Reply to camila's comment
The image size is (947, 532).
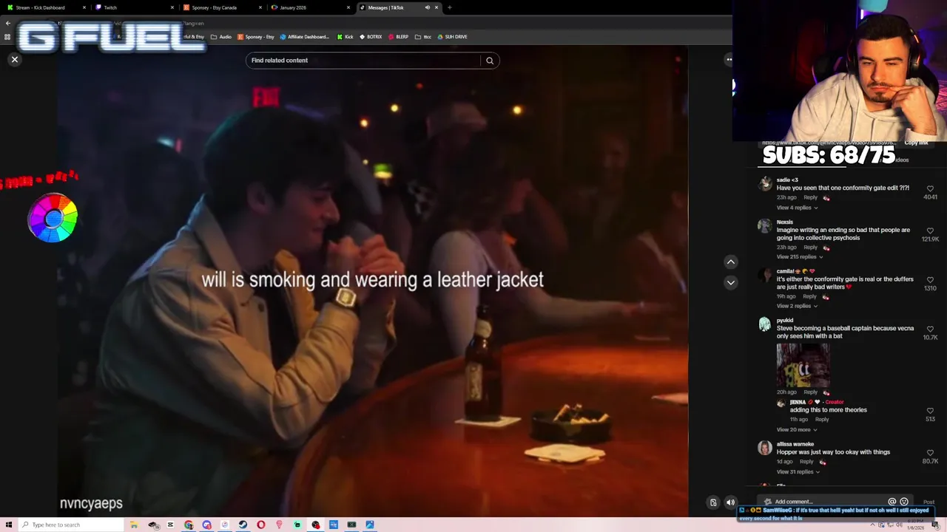(809, 296)
